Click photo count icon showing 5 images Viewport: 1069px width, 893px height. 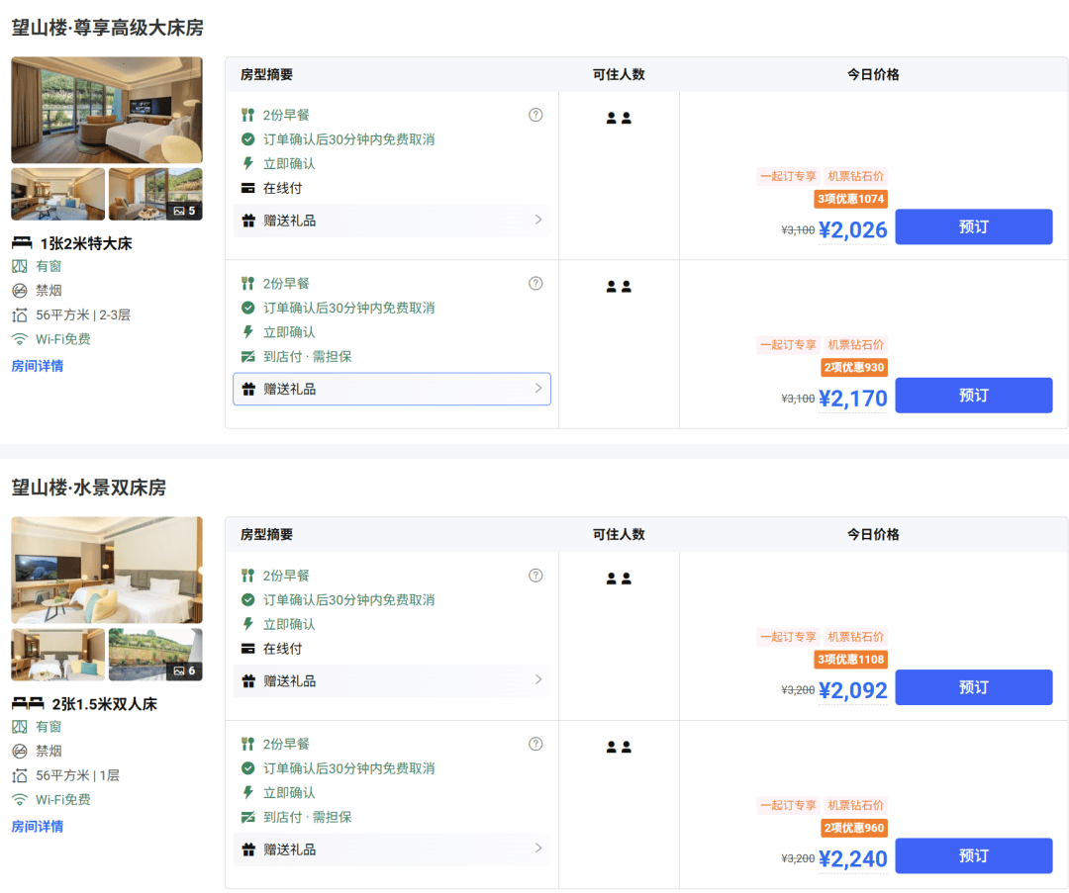tap(179, 212)
